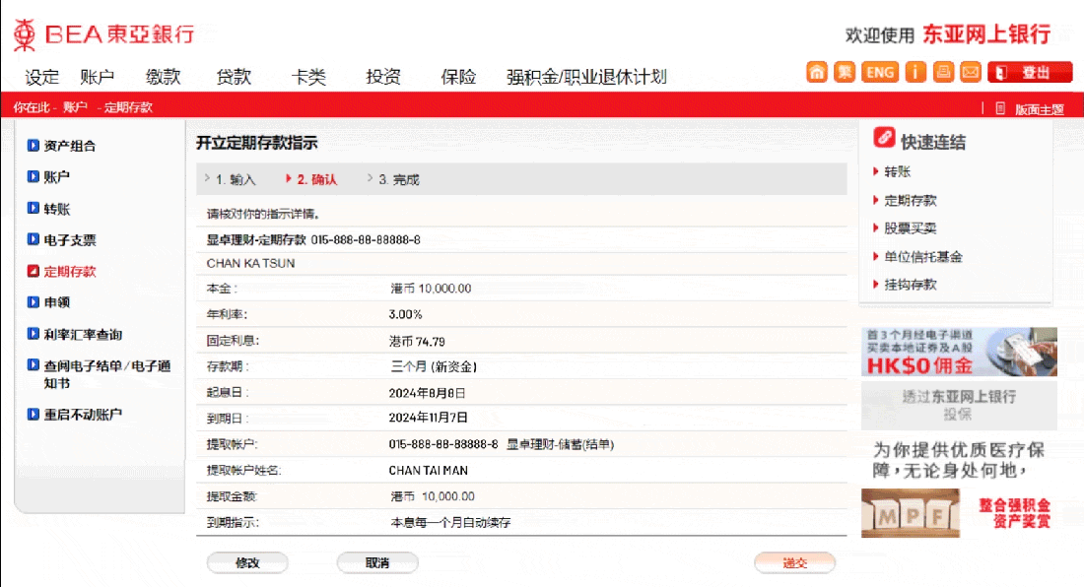Click the 转账 quick link
Screen dimensions: 1084x587
[897, 171]
